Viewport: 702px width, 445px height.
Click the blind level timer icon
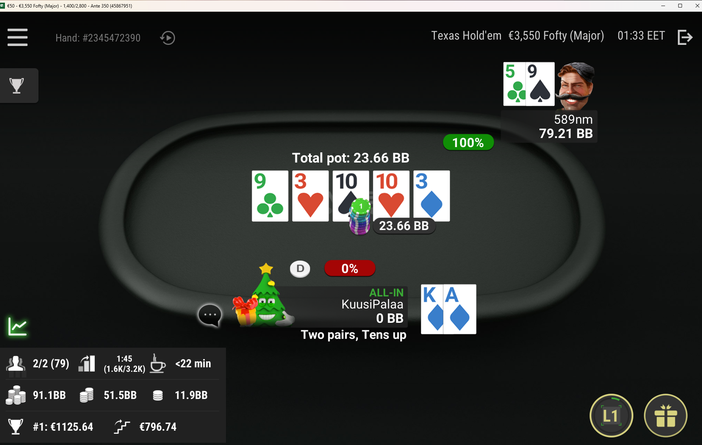pos(87,364)
